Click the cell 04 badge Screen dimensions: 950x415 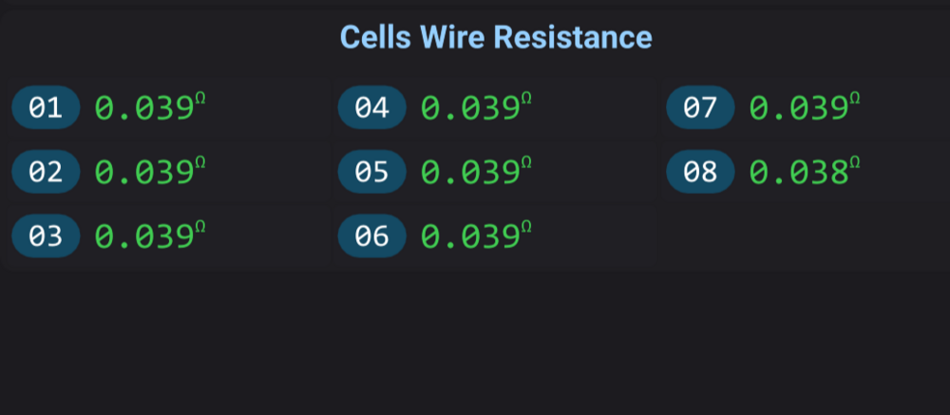pyautogui.click(x=372, y=108)
